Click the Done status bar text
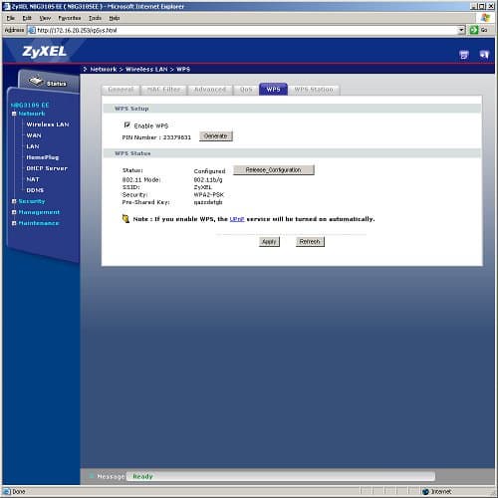Viewport: 498px width, 498px height. click(19, 491)
